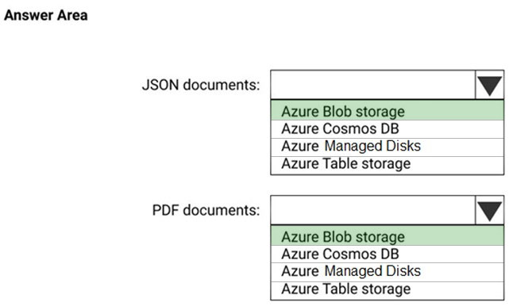This screenshot has width=513, height=306.
Task: Choose Azure Blob storage for JSON documents
Action: click(387, 111)
